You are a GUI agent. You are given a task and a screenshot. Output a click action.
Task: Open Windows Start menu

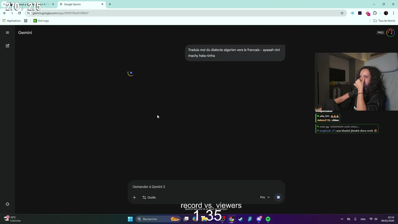coord(130,219)
